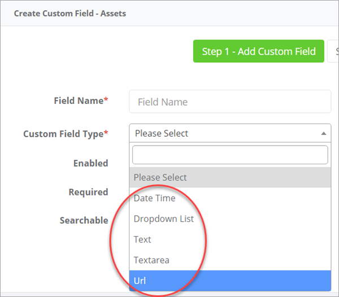Click the 'Create Custom Field - Assets' title
Image resolution: width=339 pixels, height=297 pixels.
(x=70, y=13)
